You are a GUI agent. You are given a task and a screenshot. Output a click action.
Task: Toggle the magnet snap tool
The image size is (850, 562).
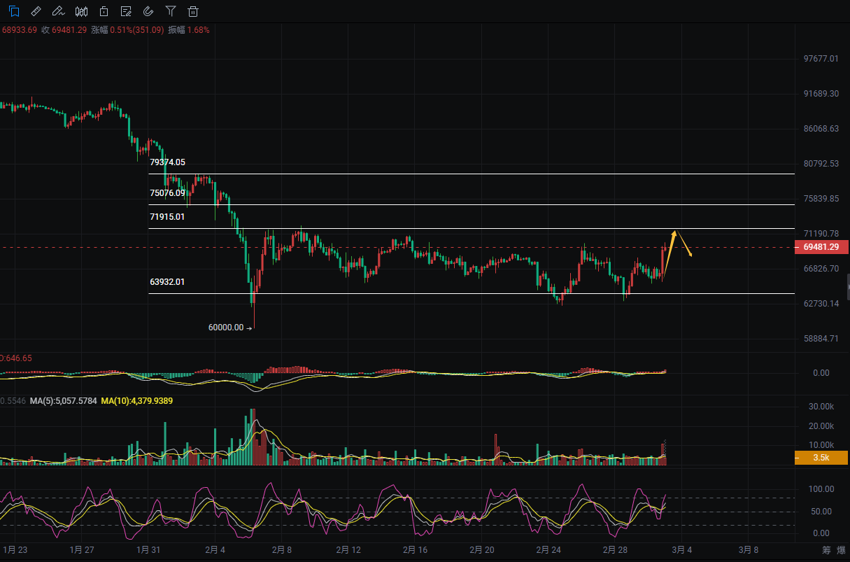pyautogui.click(x=148, y=11)
